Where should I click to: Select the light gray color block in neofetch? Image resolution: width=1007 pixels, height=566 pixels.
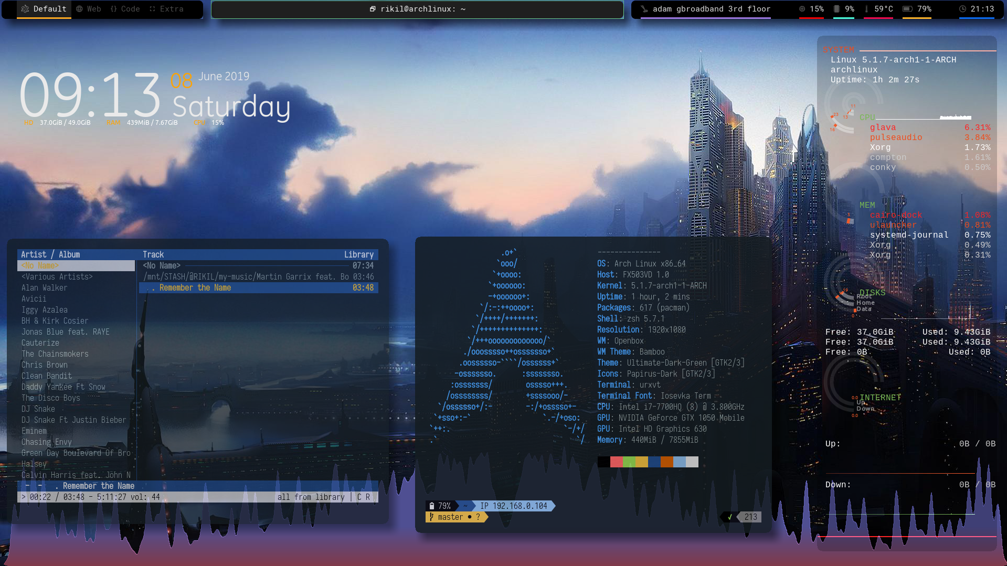[x=692, y=462]
